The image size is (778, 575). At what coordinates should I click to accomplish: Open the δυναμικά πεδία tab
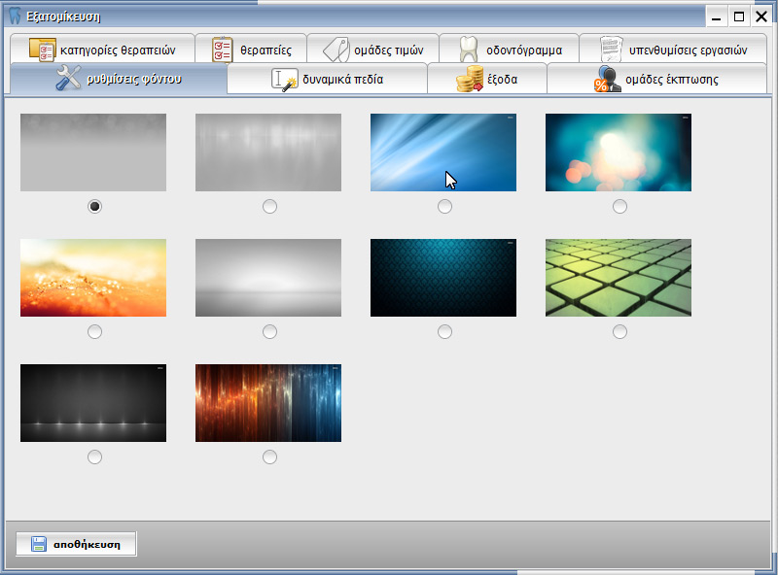coord(327,79)
